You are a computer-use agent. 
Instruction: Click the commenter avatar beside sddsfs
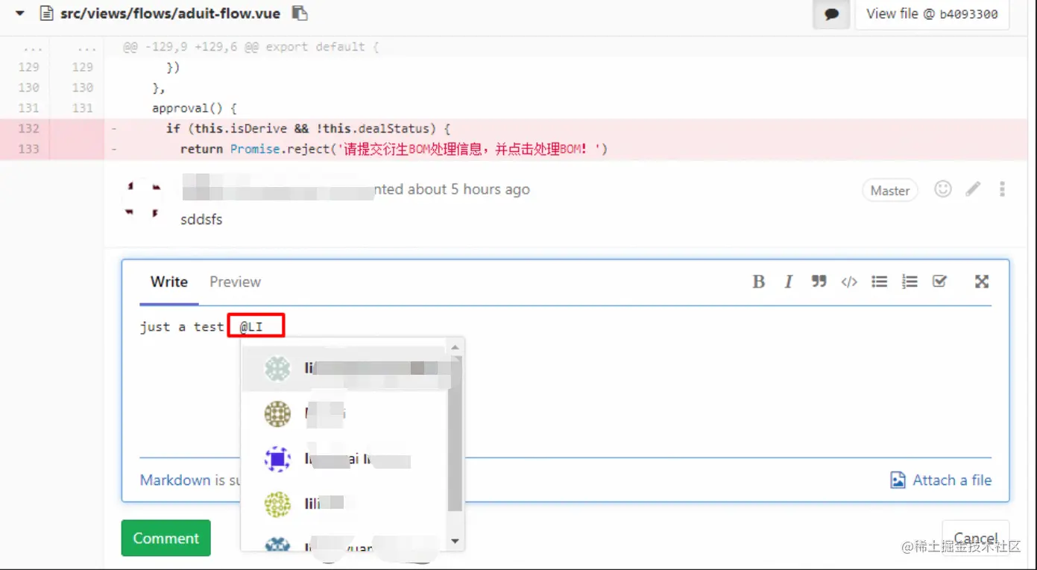[142, 198]
